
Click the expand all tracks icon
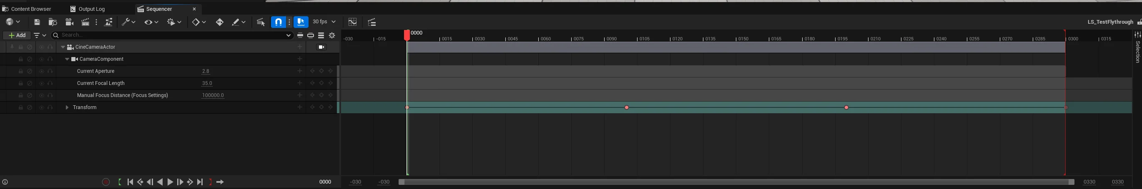[321, 35]
